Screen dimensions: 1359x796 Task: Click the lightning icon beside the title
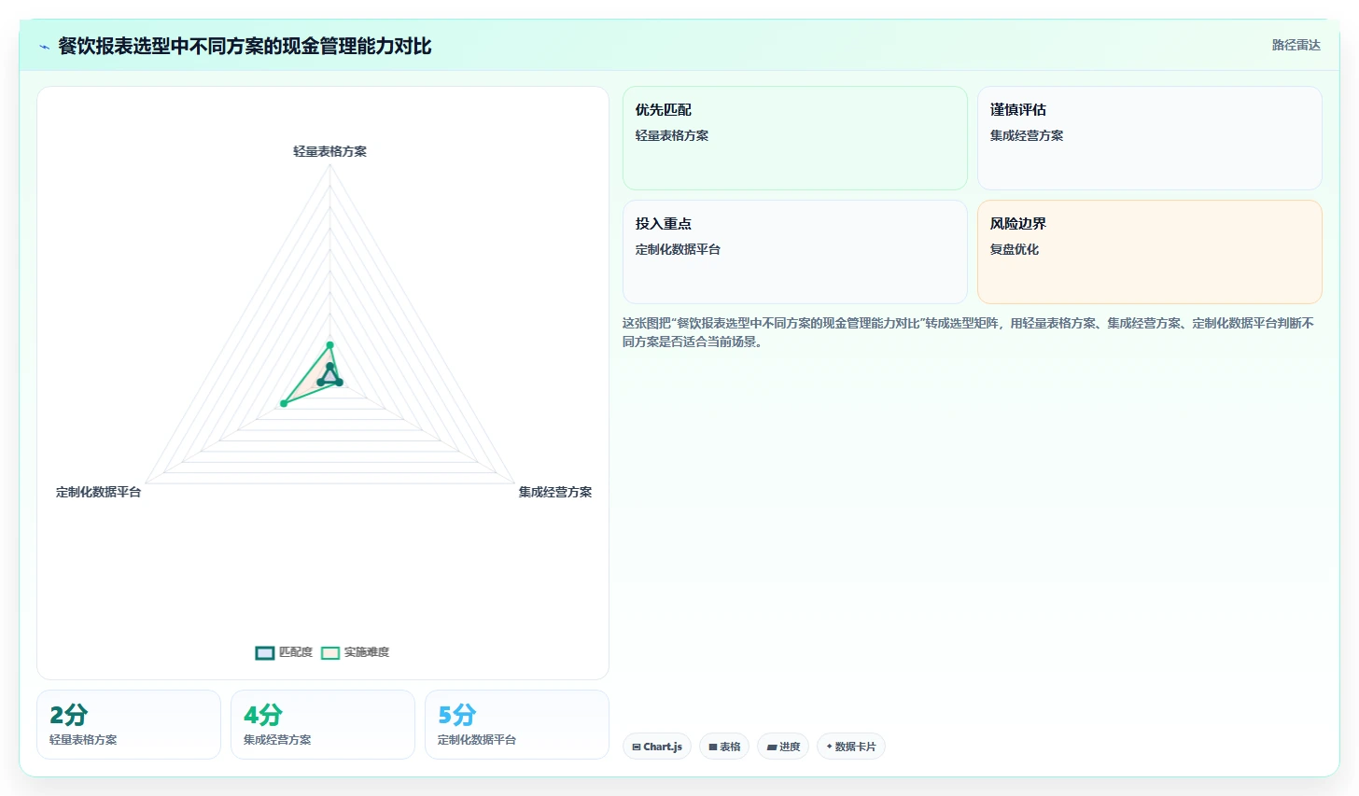coord(44,47)
